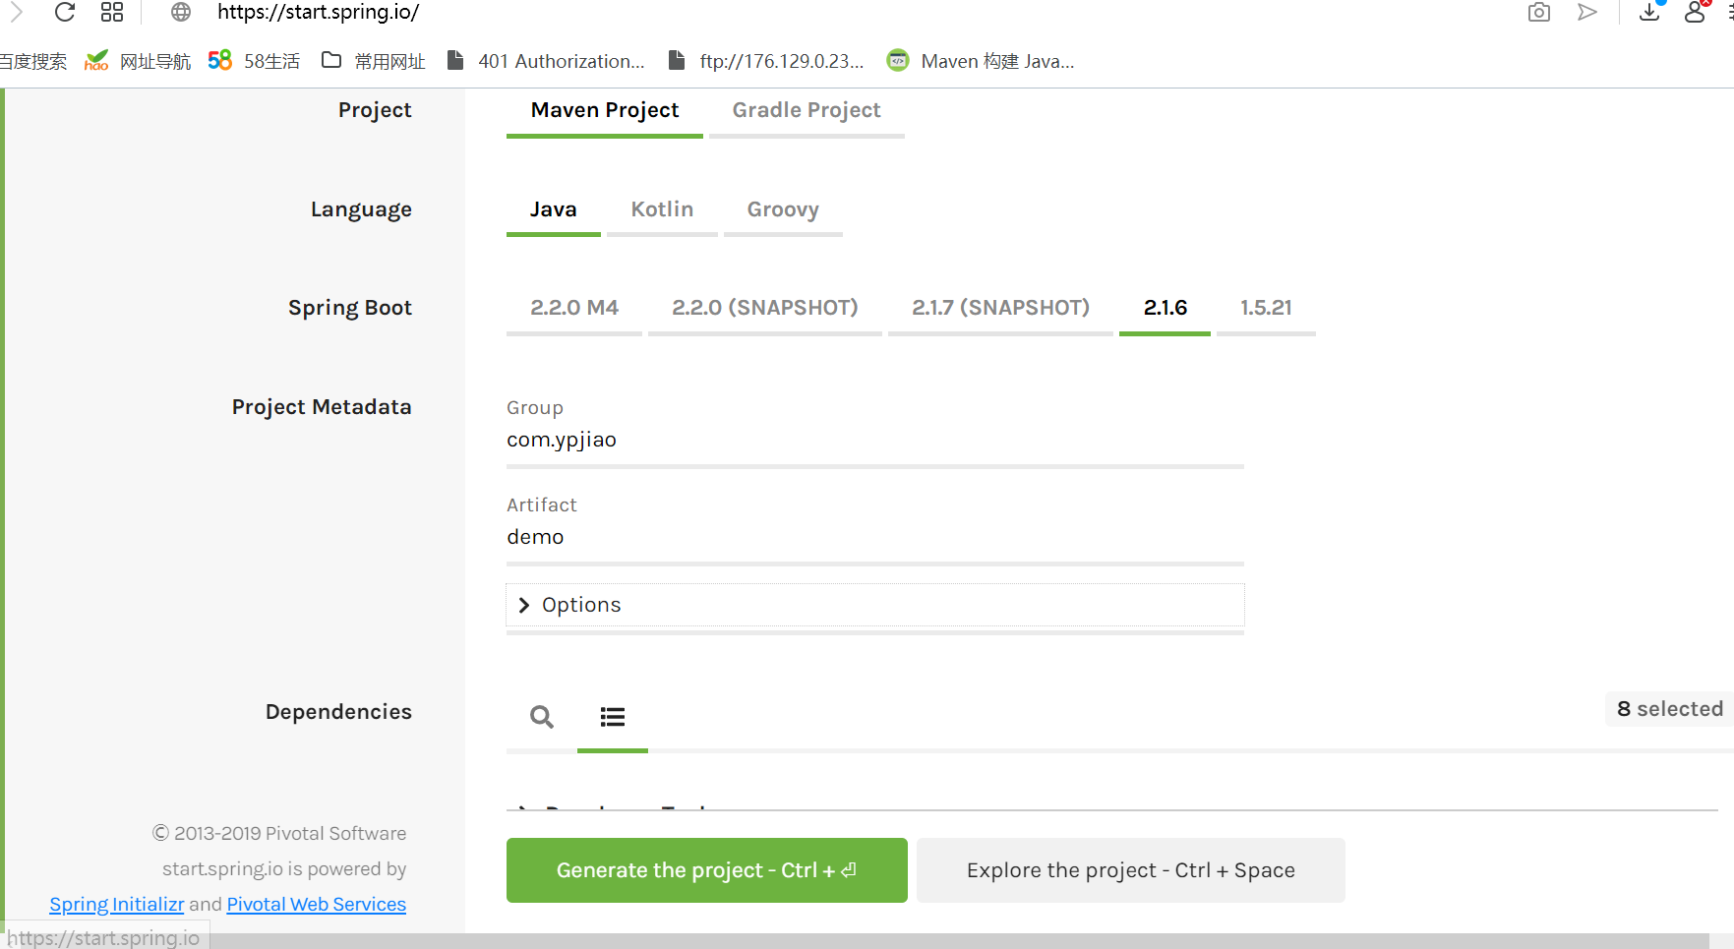Screen dimensions: 1734x949
Task: Select Spring Boot version 2.1.6
Action: click(x=1166, y=308)
